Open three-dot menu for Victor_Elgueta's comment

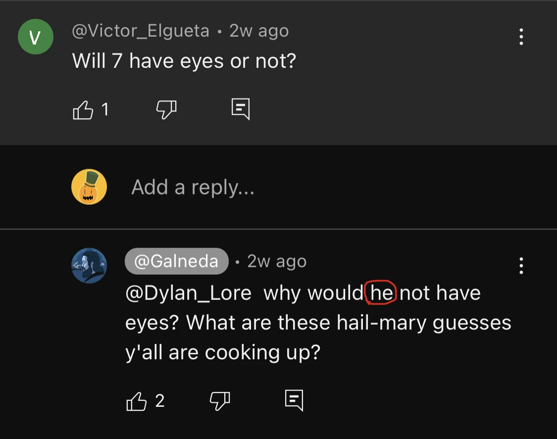tap(521, 37)
